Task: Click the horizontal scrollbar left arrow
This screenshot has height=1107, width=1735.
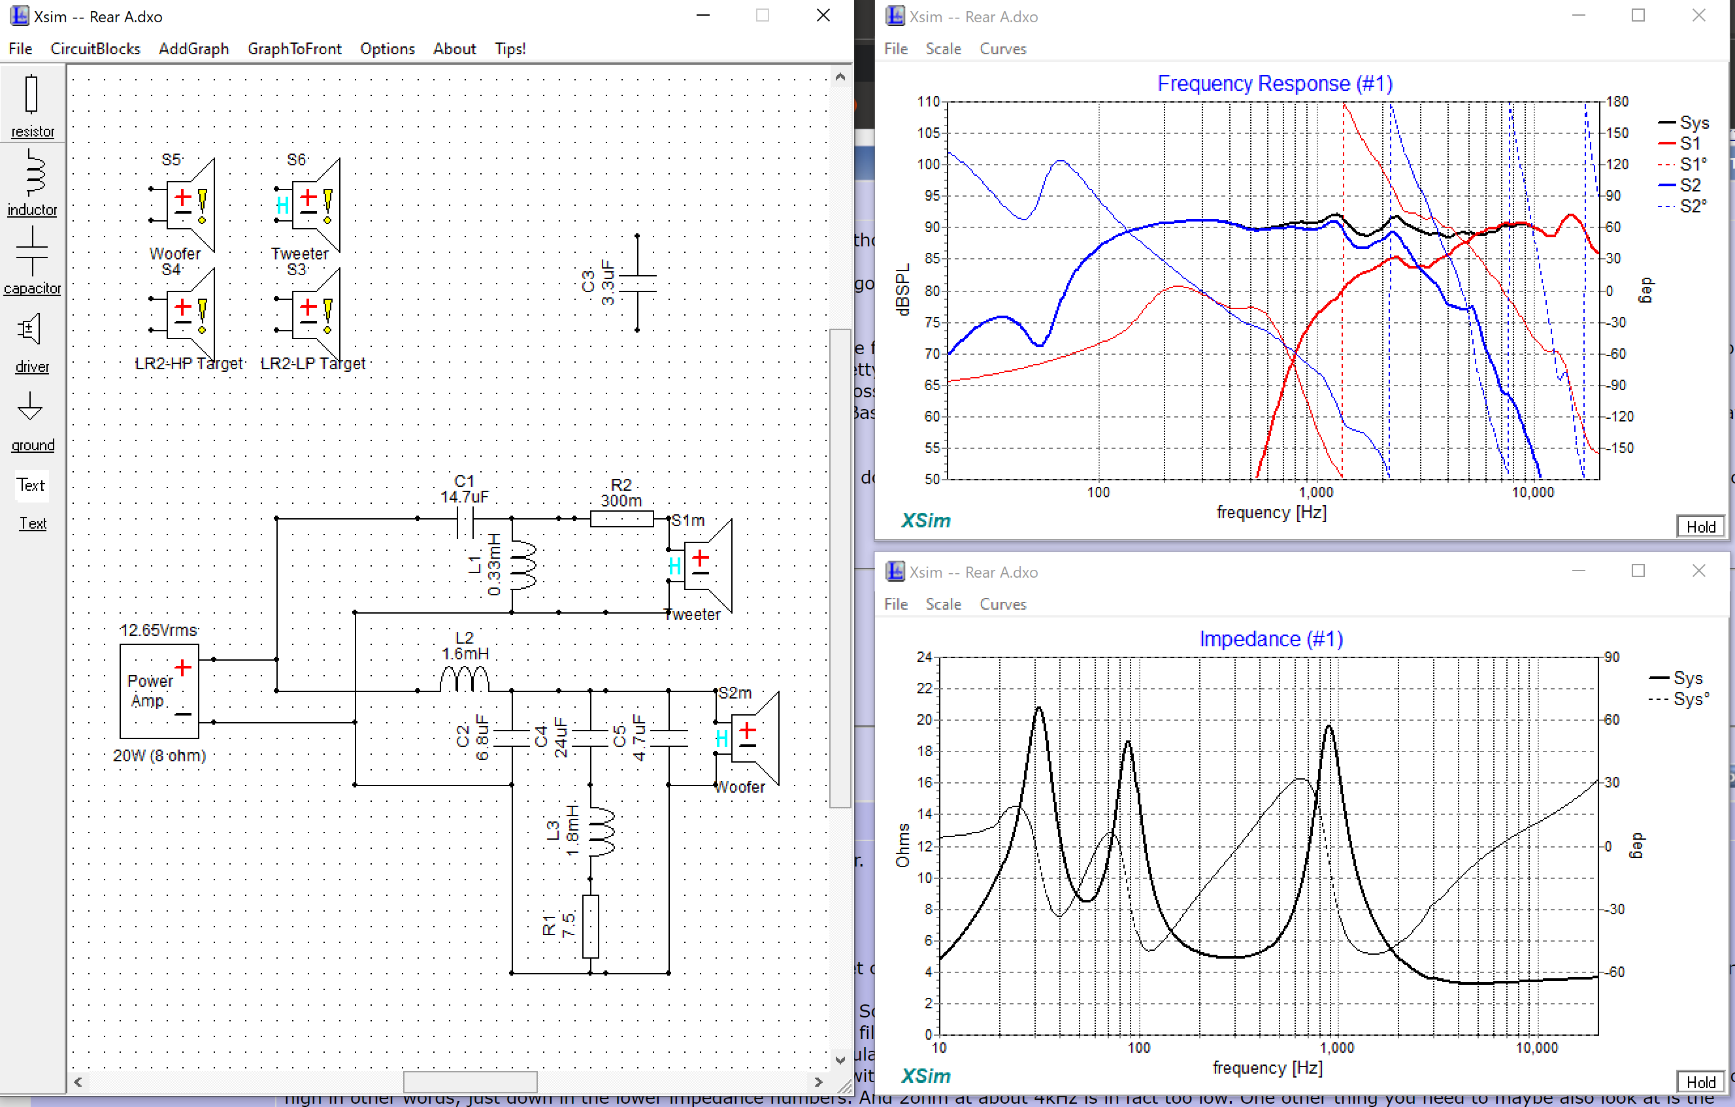Action: point(78,1082)
